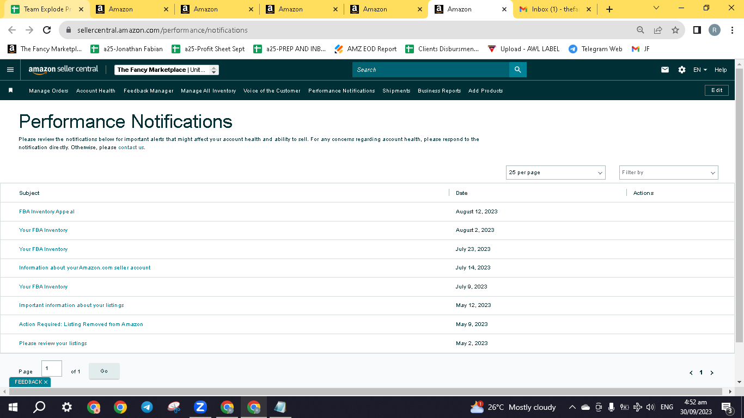Click the Help link
This screenshot has width=744, height=418.
click(x=721, y=70)
